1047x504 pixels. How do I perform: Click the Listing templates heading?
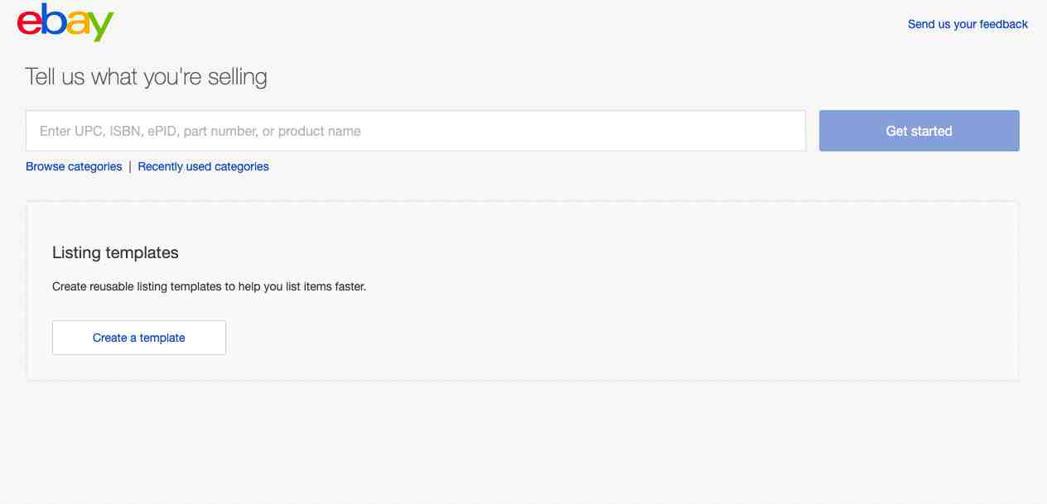coord(115,252)
